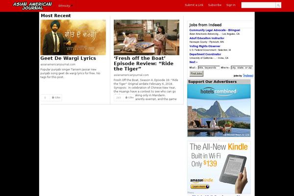The width and height of the screenshot is (294, 196).
Task: Open the All-New Kindle advertisement
Action: [219, 167]
